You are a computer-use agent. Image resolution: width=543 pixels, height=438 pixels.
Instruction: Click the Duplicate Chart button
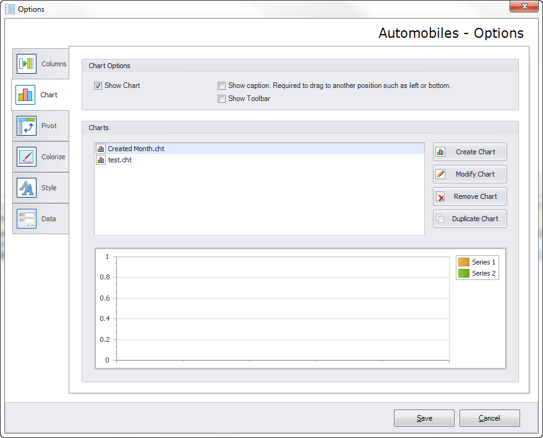(469, 219)
